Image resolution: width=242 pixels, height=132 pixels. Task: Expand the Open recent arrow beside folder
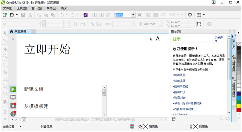pyautogui.click(x=17, y=15)
